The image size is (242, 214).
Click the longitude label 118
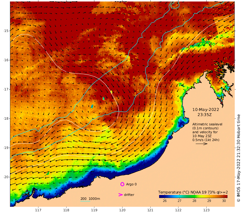(66, 210)
